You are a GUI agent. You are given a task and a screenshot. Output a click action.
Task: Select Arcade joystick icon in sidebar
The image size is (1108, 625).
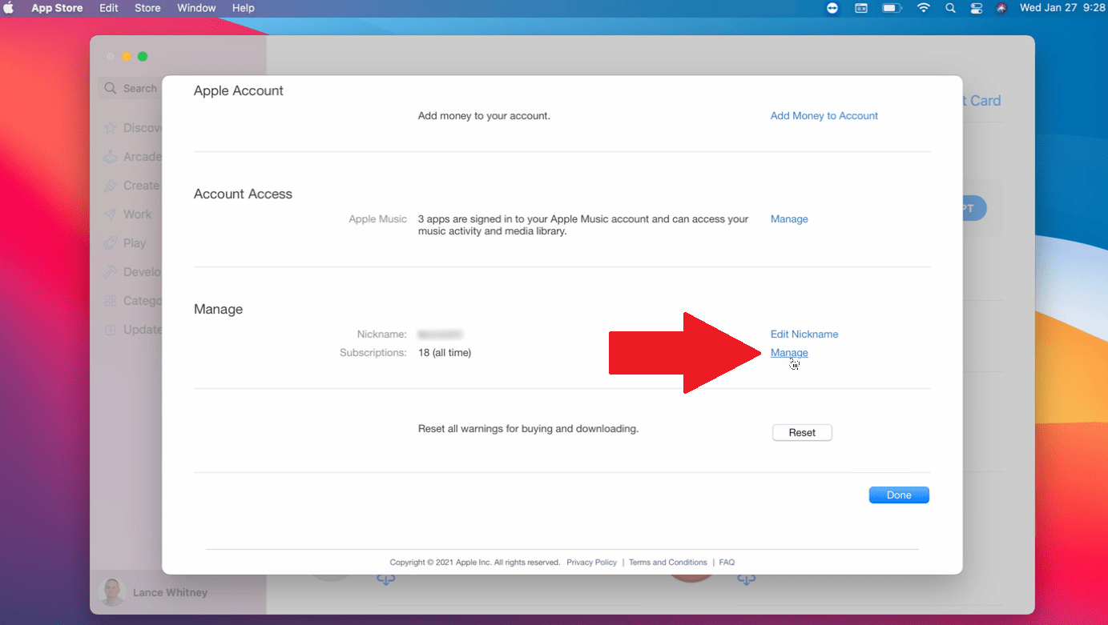click(111, 157)
